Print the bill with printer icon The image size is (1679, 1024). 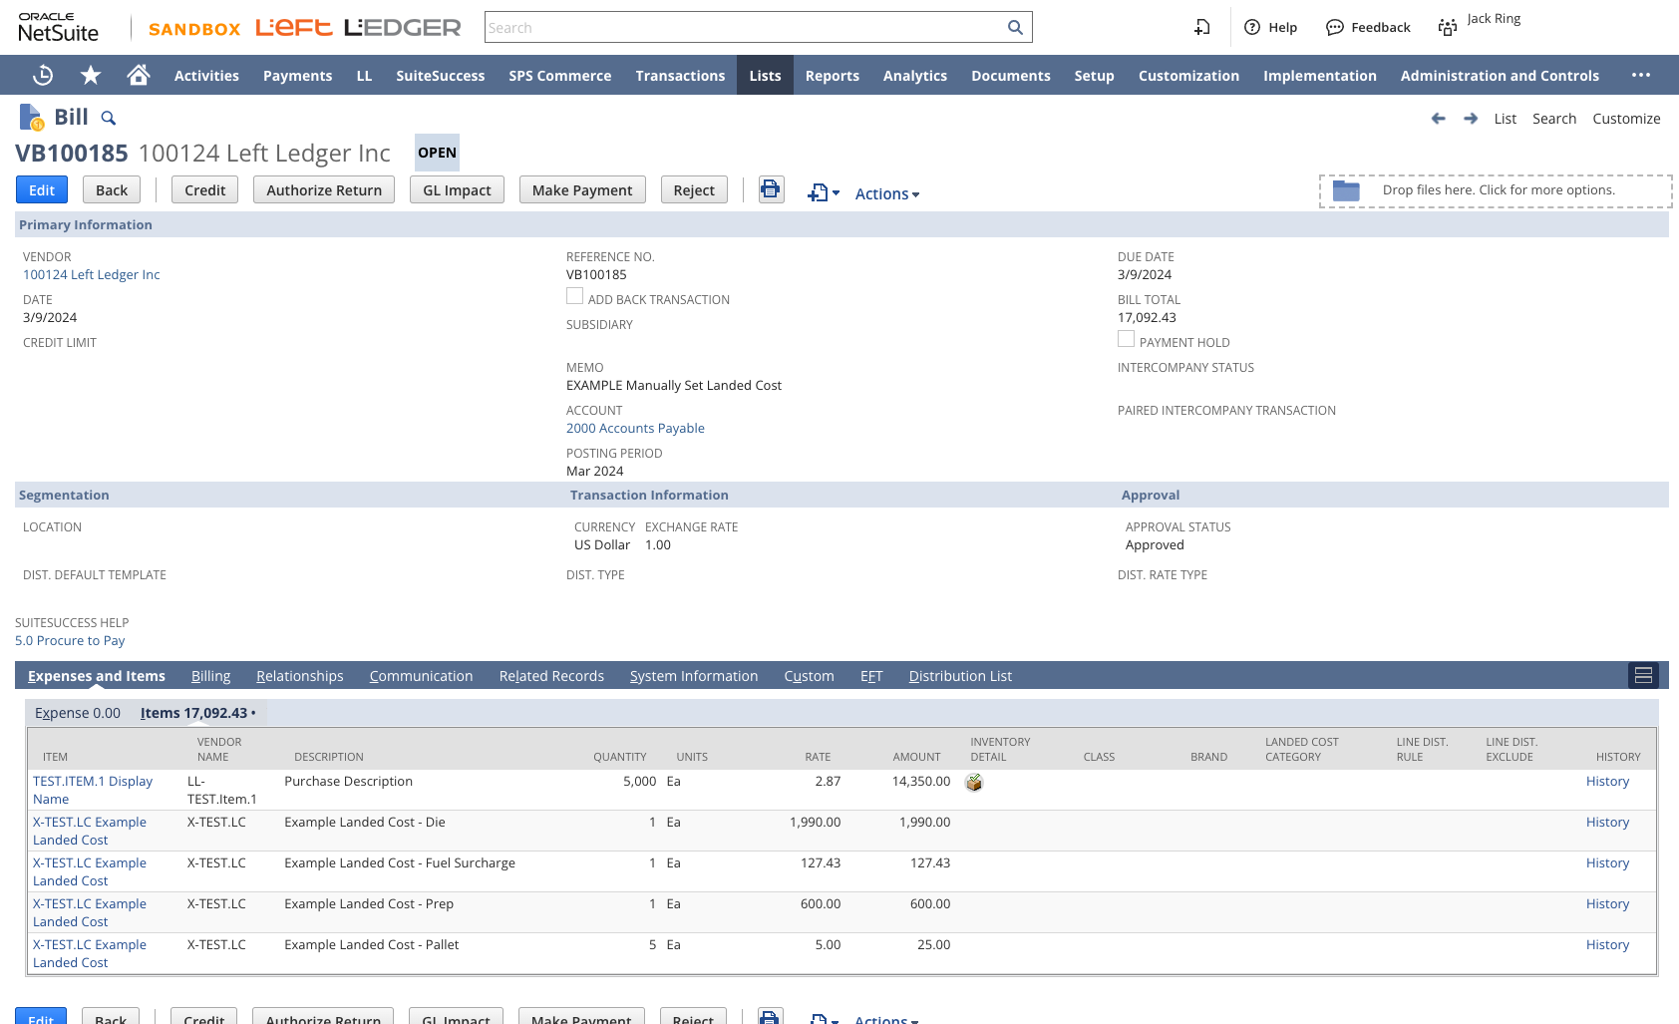click(x=771, y=189)
